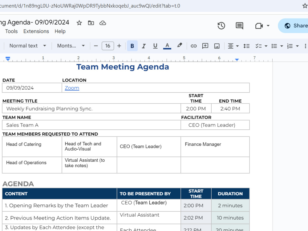Star the document title
The image size is (308, 231).
[79, 23]
